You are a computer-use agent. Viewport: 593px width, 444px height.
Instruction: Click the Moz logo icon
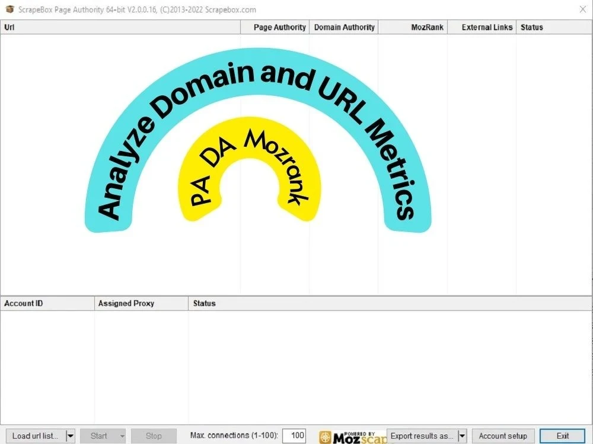325,437
